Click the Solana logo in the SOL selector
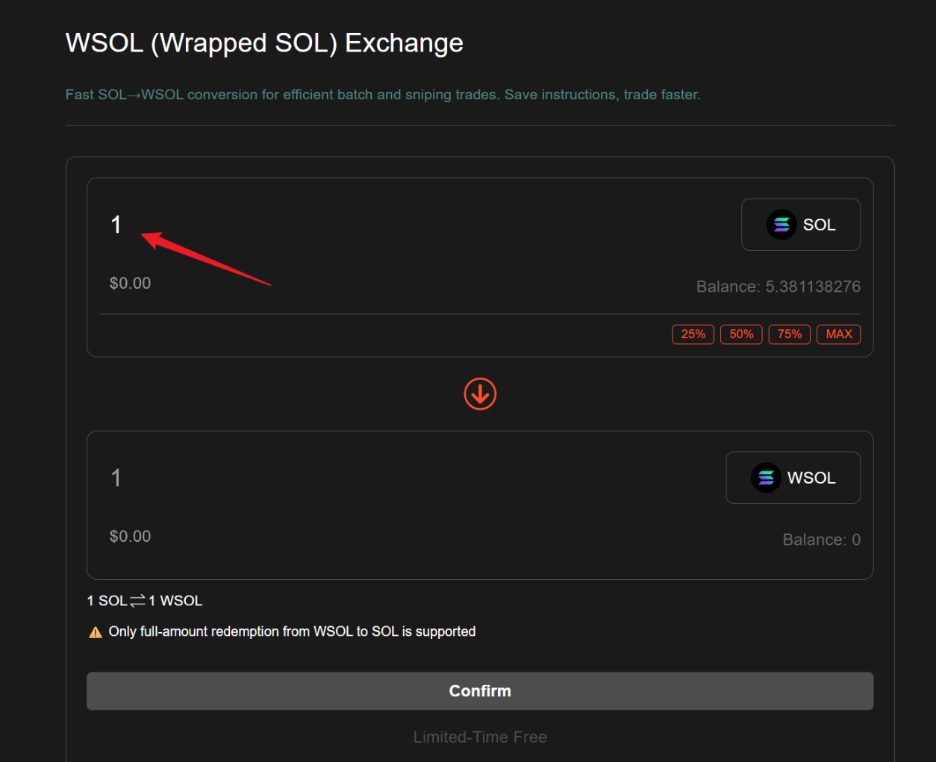The width and height of the screenshot is (936, 762). point(781,224)
